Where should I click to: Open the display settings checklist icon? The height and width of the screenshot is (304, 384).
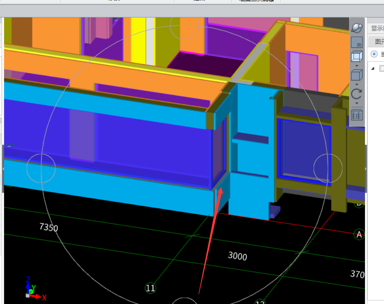coord(357,115)
